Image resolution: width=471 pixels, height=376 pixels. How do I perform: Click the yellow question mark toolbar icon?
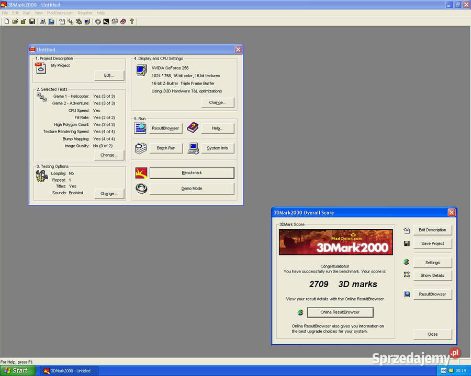click(131, 21)
